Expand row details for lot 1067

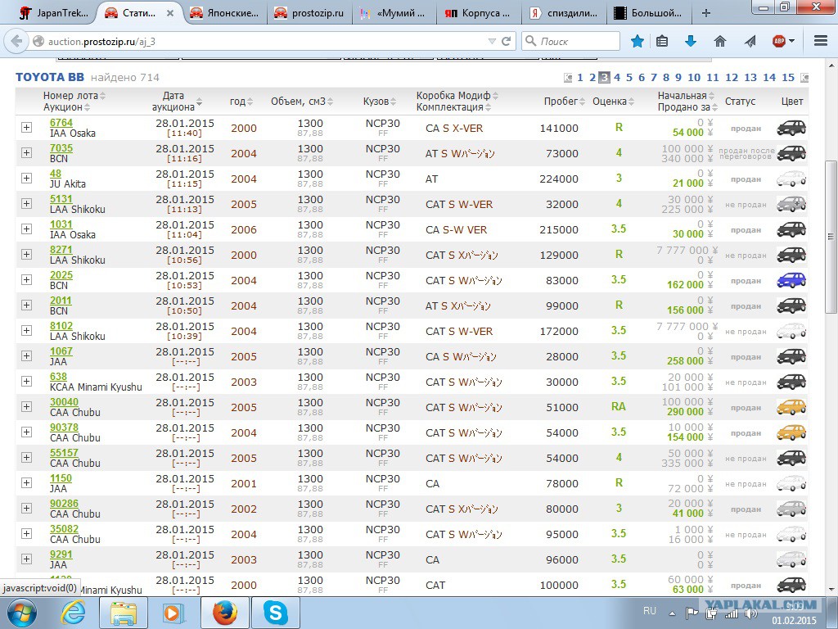coord(26,356)
